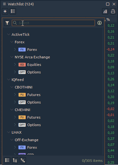Collapse the Off-Exchange group
The height and width of the screenshot is (165, 118).
(x=12, y=140)
